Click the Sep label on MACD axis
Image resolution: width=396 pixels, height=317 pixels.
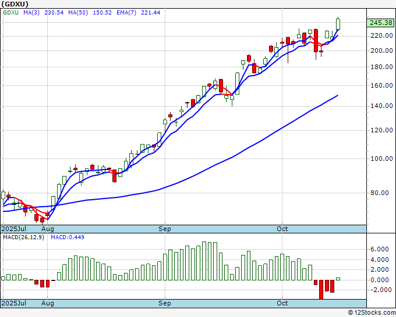[x=165, y=303]
